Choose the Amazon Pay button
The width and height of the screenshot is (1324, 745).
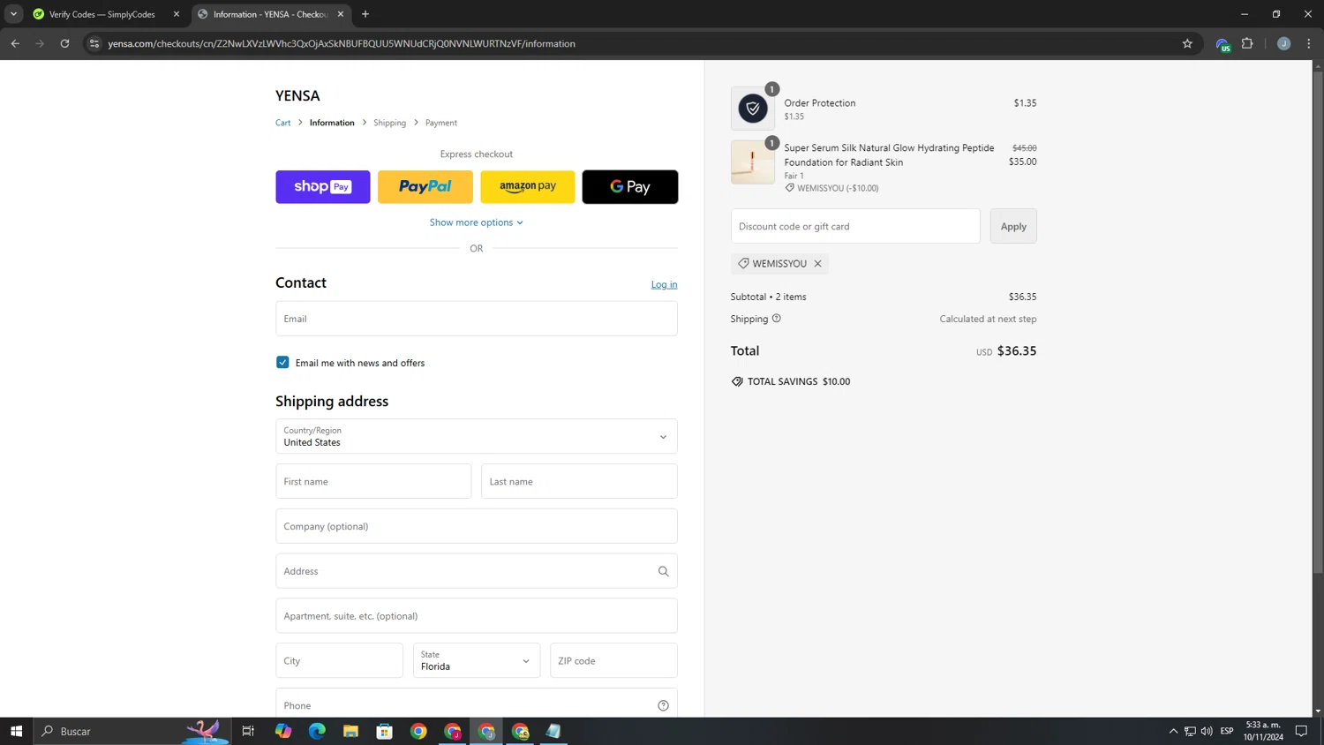(527, 186)
